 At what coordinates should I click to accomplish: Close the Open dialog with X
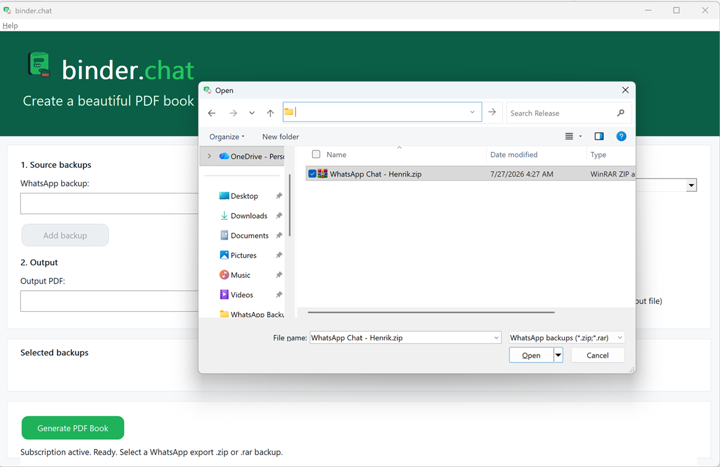pyautogui.click(x=625, y=90)
